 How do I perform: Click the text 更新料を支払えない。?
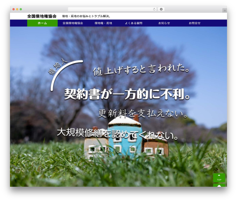(143, 114)
